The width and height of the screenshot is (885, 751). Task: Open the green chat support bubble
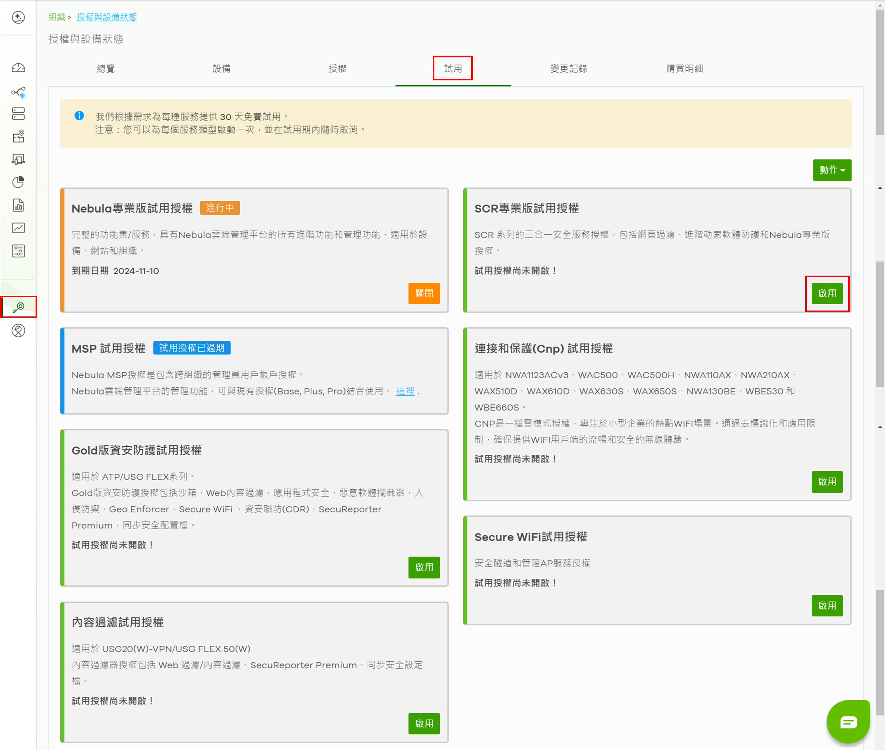pyautogui.click(x=848, y=722)
